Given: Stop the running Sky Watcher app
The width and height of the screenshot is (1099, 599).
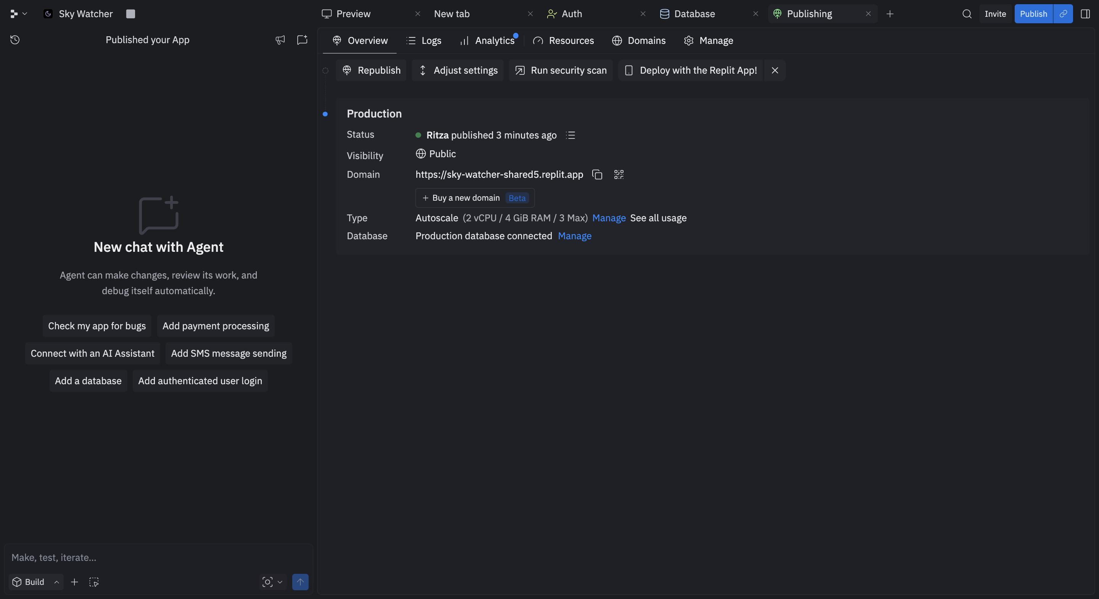Looking at the screenshot, I should 131,14.
